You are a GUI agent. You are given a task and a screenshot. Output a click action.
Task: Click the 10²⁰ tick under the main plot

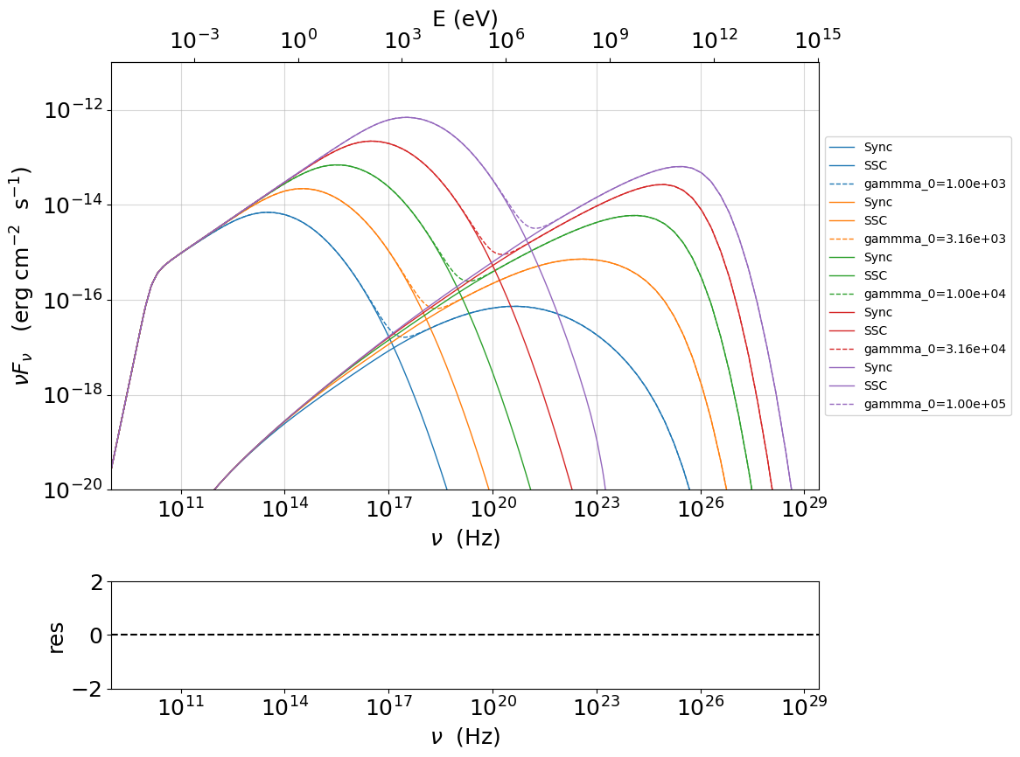pos(493,508)
